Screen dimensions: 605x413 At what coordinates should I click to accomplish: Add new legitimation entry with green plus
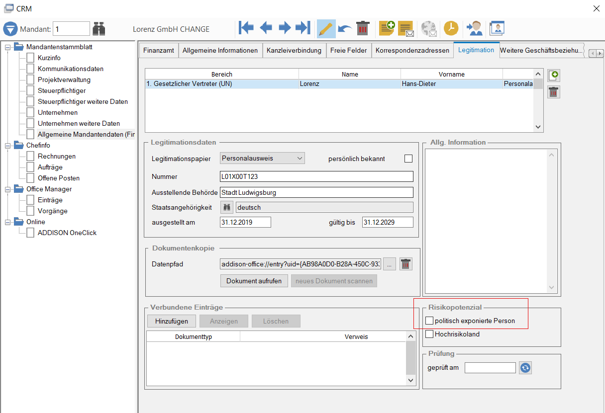(554, 76)
